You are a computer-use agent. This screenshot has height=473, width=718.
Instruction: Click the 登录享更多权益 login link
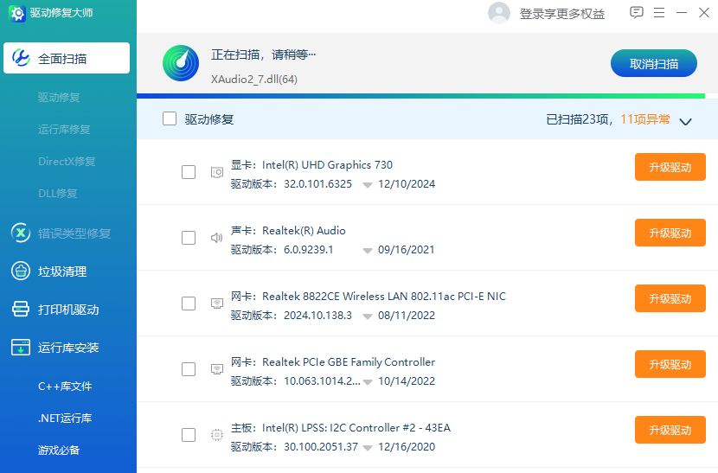point(561,14)
